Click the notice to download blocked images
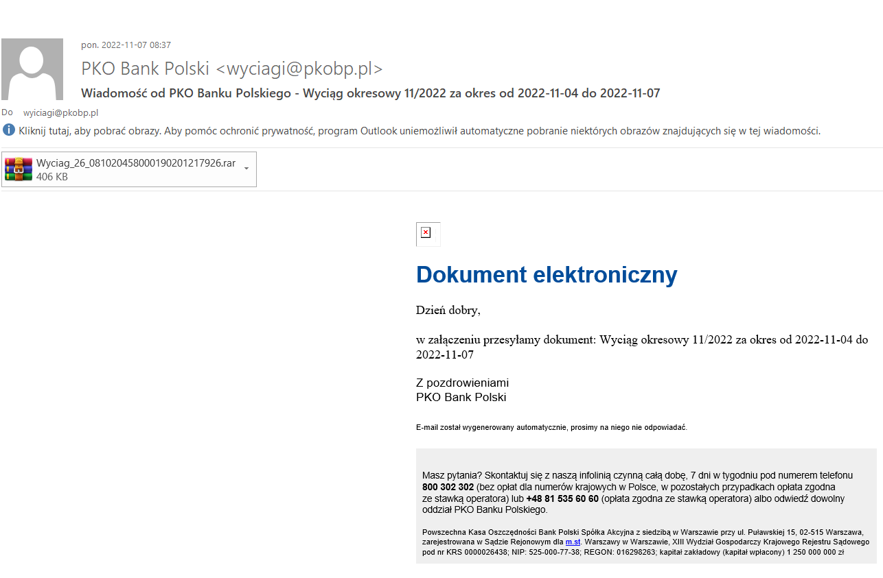This screenshot has height=578, width=883. coord(419,130)
